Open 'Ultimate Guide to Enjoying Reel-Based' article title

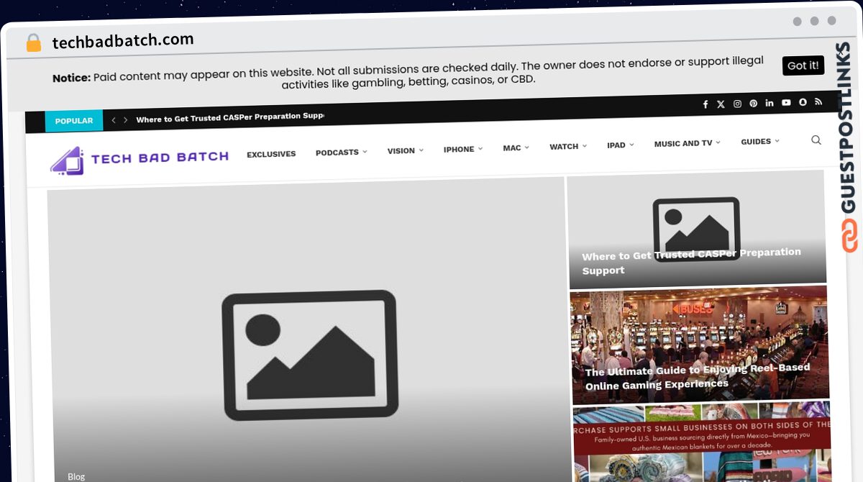point(697,376)
